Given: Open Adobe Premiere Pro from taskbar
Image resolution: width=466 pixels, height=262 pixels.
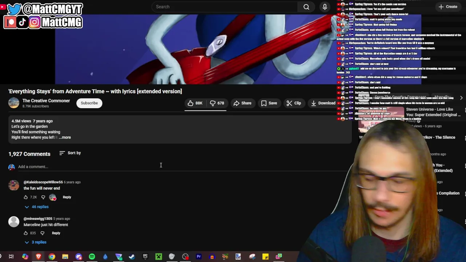Looking at the screenshot, I should 199,257.
